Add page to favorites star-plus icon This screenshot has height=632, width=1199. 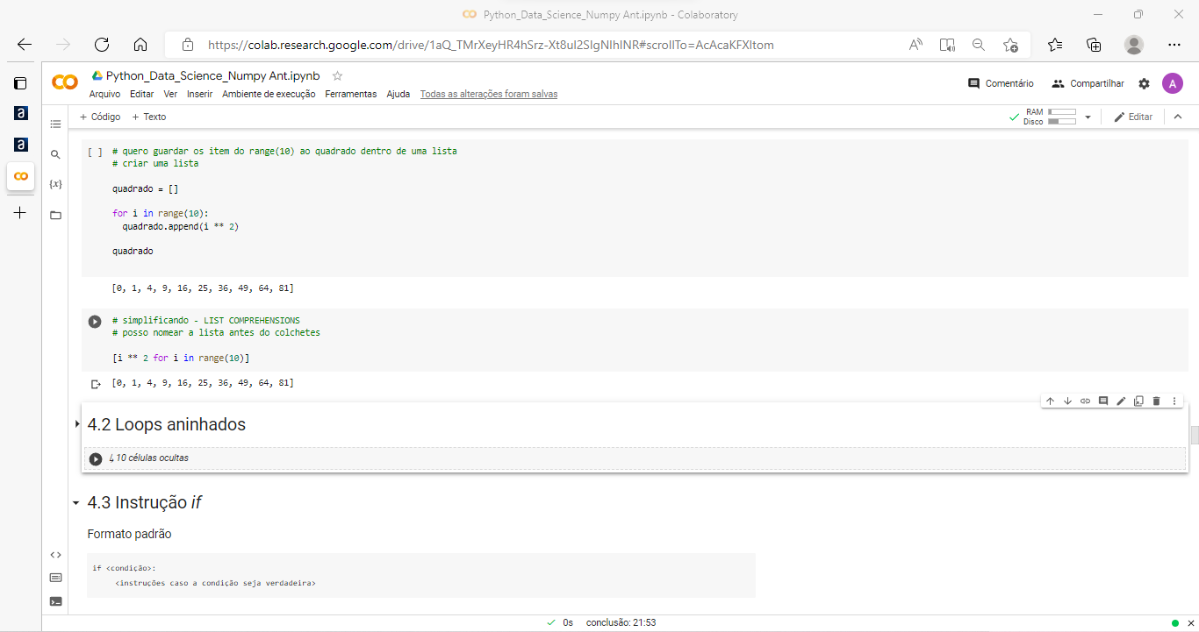click(1010, 45)
